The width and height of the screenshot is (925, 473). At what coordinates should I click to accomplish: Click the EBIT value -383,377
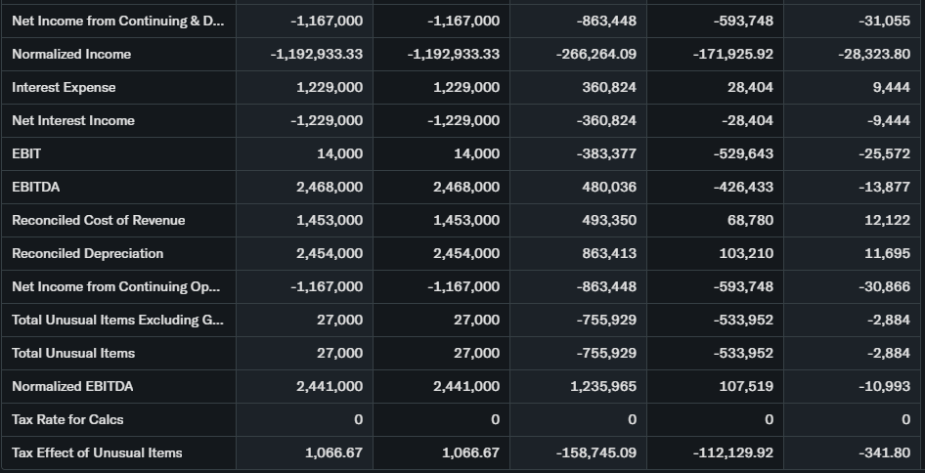pyautogui.click(x=606, y=153)
